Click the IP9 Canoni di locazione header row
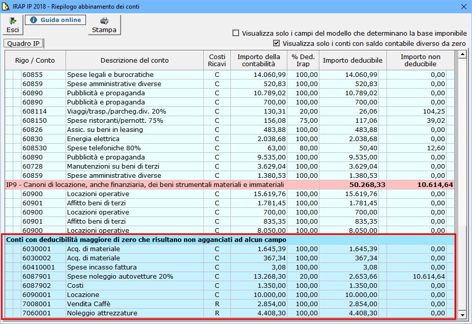The image size is (472, 324). 229,185
